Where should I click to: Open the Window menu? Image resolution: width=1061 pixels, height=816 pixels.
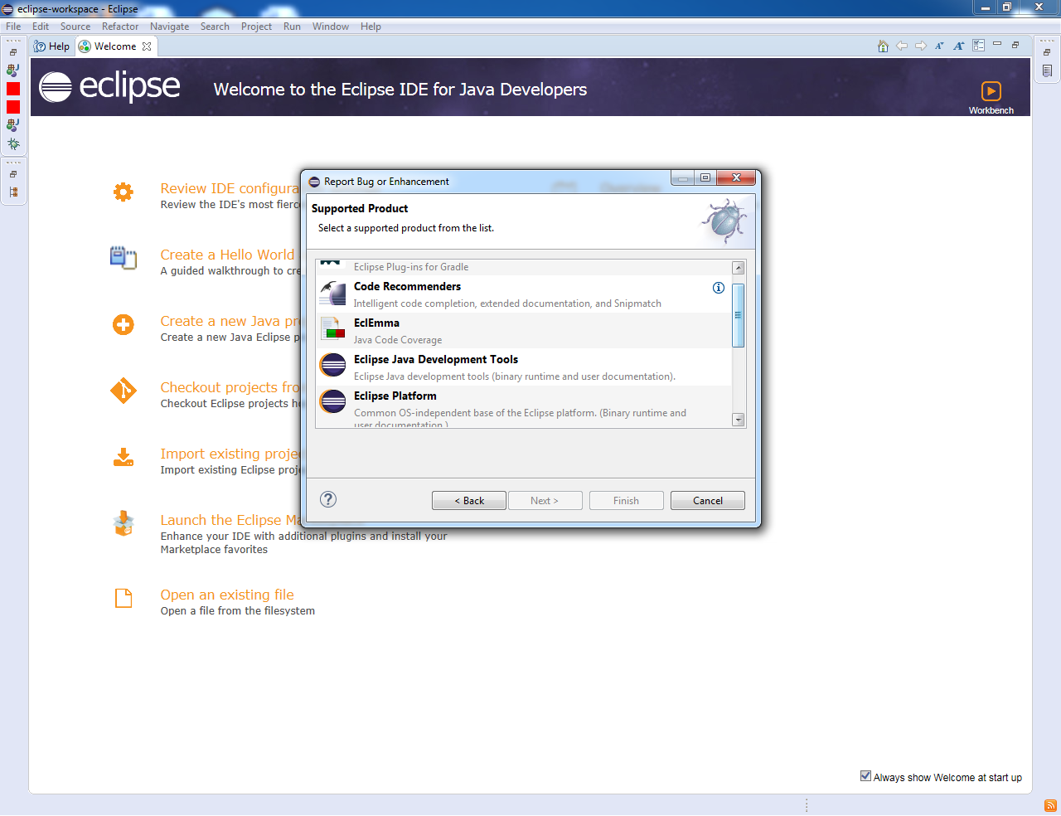pyautogui.click(x=331, y=27)
